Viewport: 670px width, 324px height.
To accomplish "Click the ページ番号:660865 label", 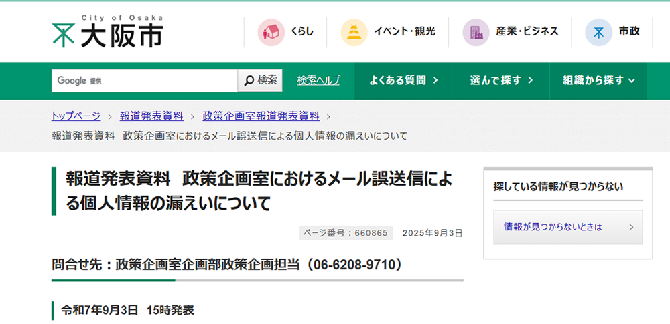I will tap(346, 233).
